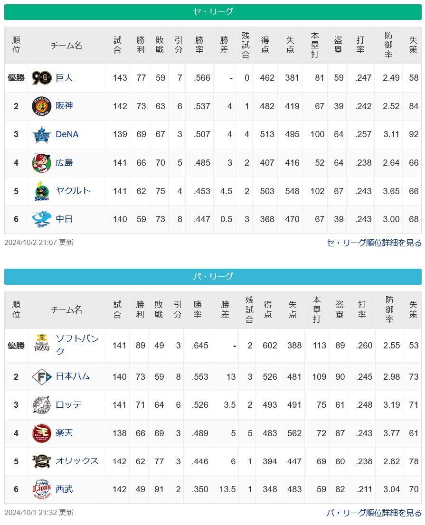The height and width of the screenshot is (525, 425).
Task: Click the Hanshin Tigers team logo
Action: tap(41, 106)
